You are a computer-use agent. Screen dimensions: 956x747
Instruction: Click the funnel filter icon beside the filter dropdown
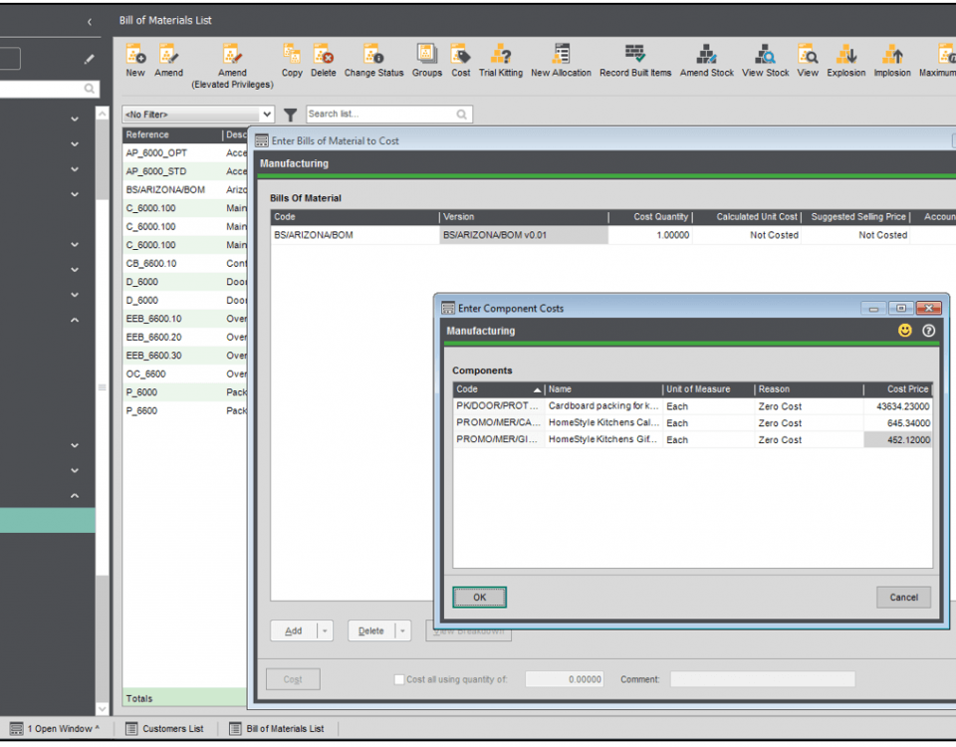(x=290, y=115)
